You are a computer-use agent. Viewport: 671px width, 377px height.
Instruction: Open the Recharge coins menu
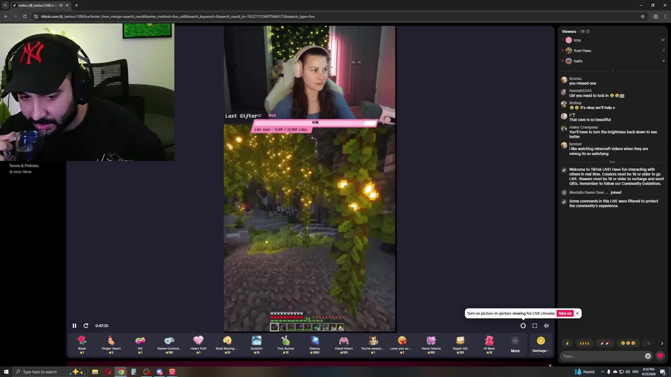(x=540, y=345)
